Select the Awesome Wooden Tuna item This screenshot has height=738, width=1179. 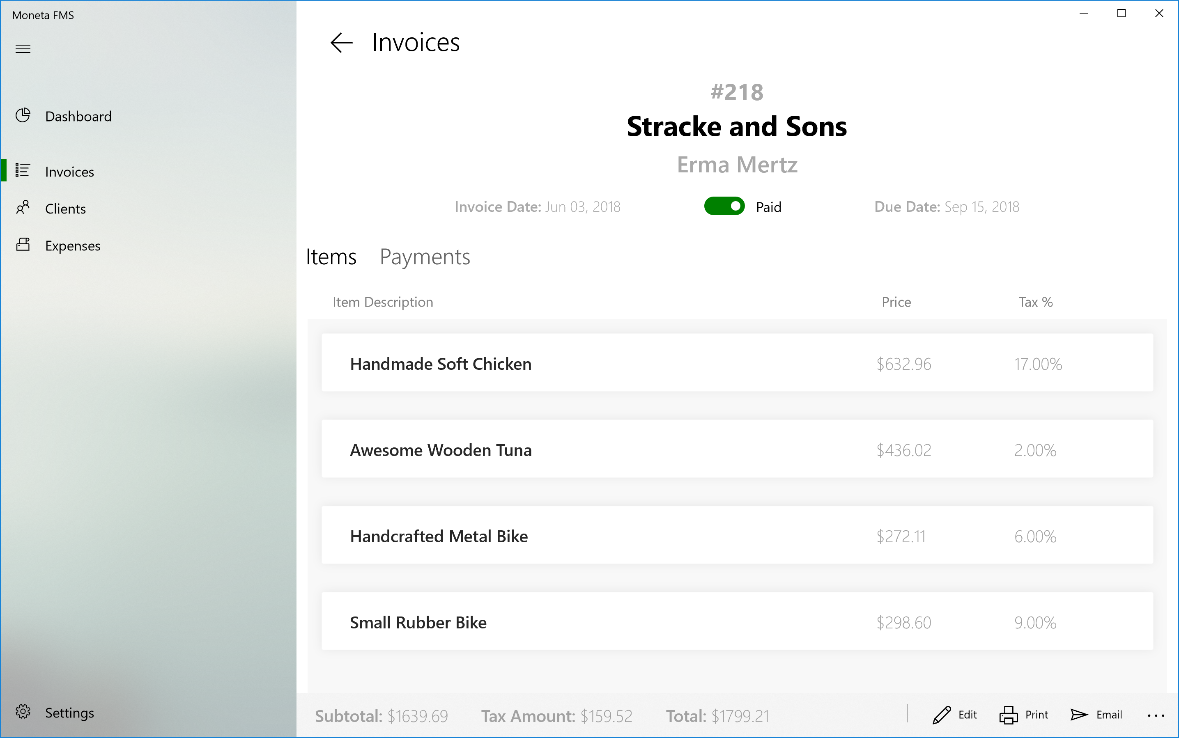pyautogui.click(x=737, y=449)
